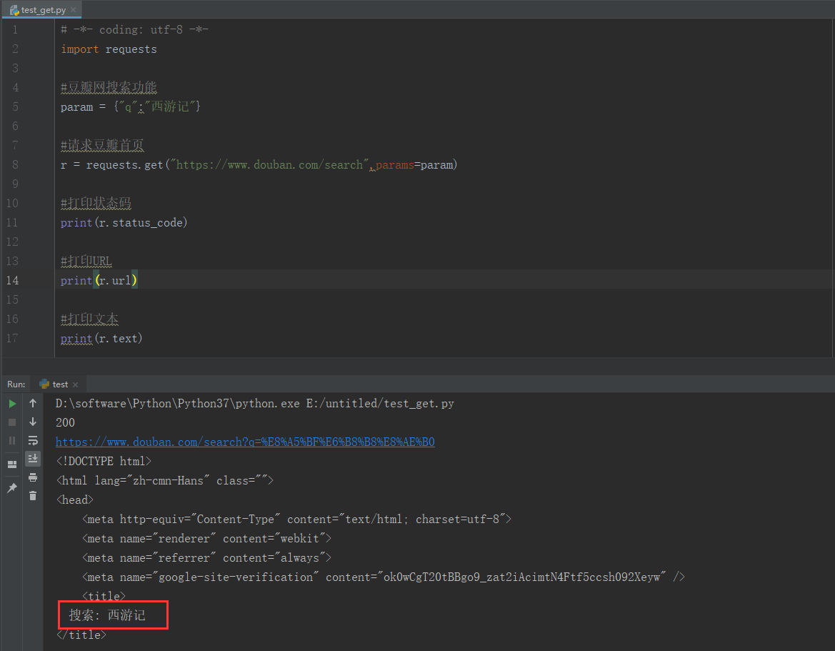The height and width of the screenshot is (651, 835).
Task: Click the Content-Type meta line in output
Action: tap(296, 519)
